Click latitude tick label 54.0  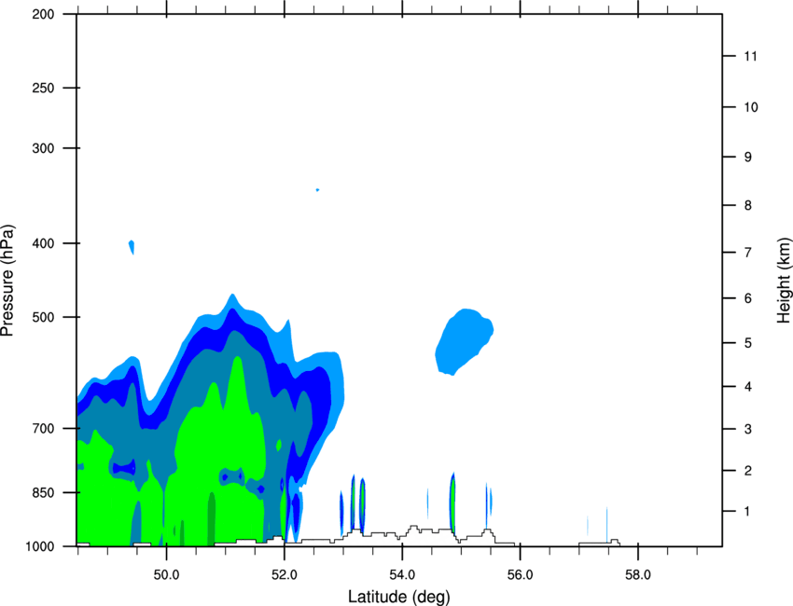(x=402, y=575)
